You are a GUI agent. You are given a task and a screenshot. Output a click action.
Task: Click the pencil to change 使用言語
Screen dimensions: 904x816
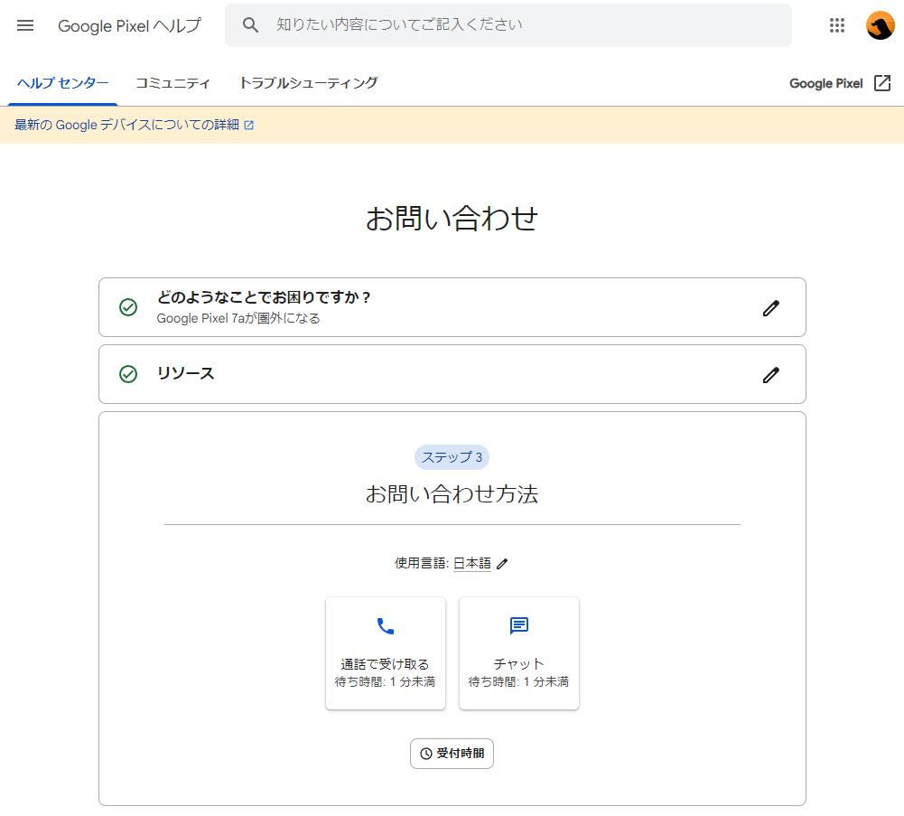tap(503, 563)
